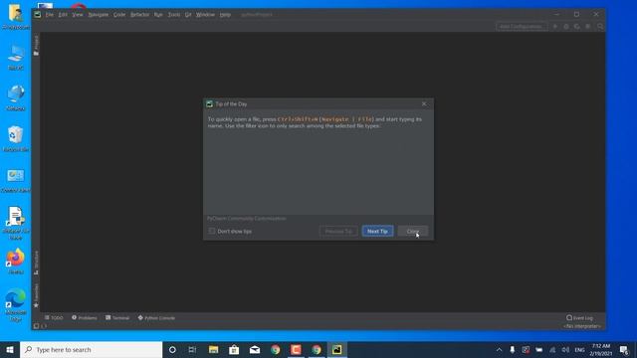Expand the Structure sidebar tab
Screen dimensions: 637x358
pos(36,263)
